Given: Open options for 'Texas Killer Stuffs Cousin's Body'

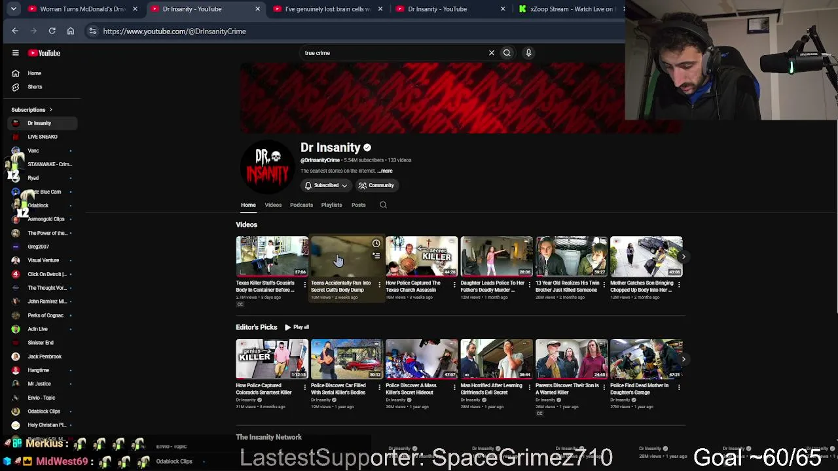Looking at the screenshot, I should [304, 285].
